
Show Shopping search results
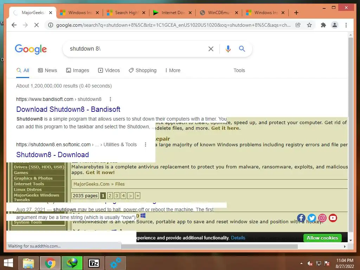[143, 70]
